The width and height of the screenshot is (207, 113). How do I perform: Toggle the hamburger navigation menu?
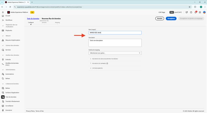(3, 12)
